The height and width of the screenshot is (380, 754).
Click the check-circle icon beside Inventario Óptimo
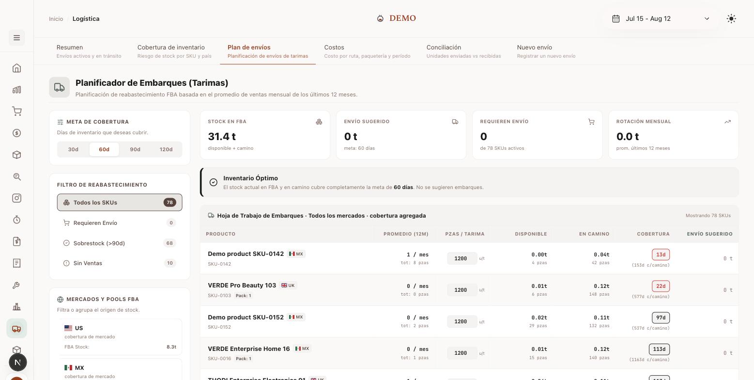(x=214, y=182)
